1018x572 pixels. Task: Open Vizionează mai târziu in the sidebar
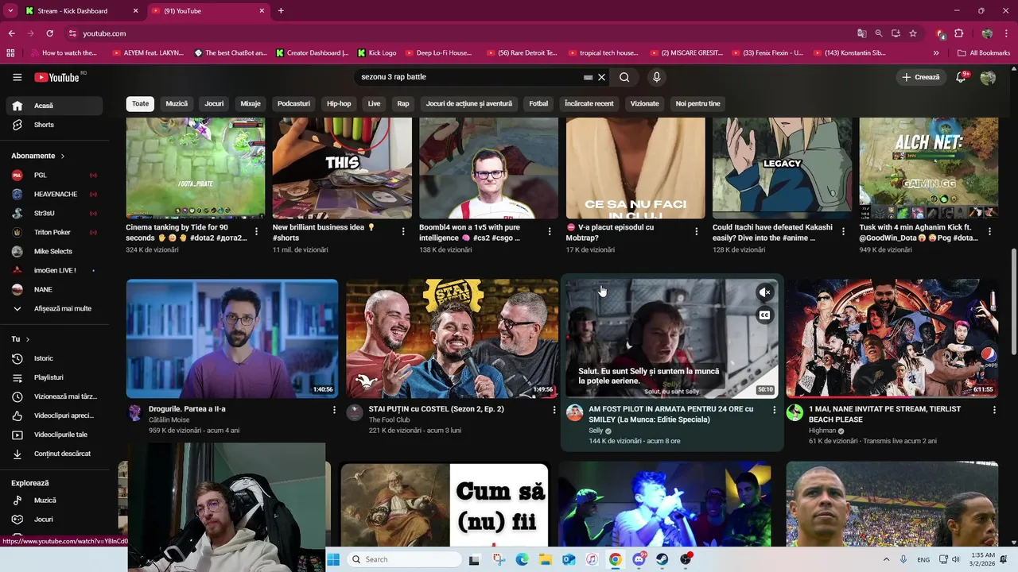[x=54, y=396]
